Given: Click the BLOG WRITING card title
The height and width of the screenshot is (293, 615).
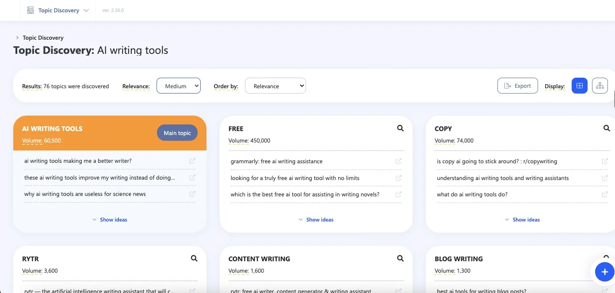Looking at the screenshot, I should [x=458, y=259].
